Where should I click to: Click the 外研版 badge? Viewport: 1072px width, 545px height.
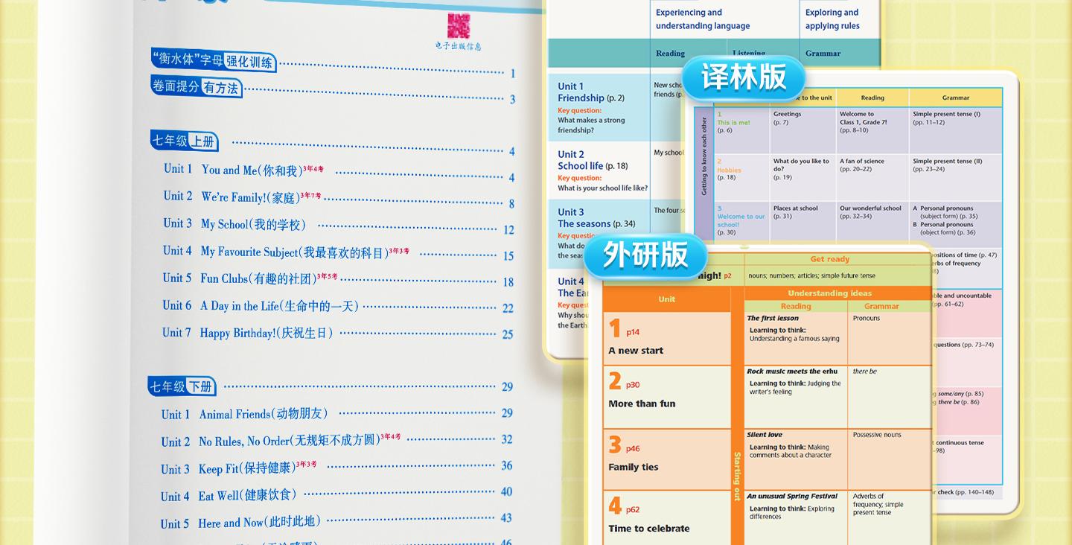645,255
